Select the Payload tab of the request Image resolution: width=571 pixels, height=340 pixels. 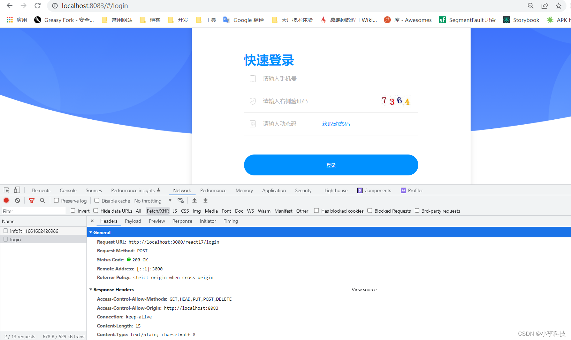tap(133, 221)
